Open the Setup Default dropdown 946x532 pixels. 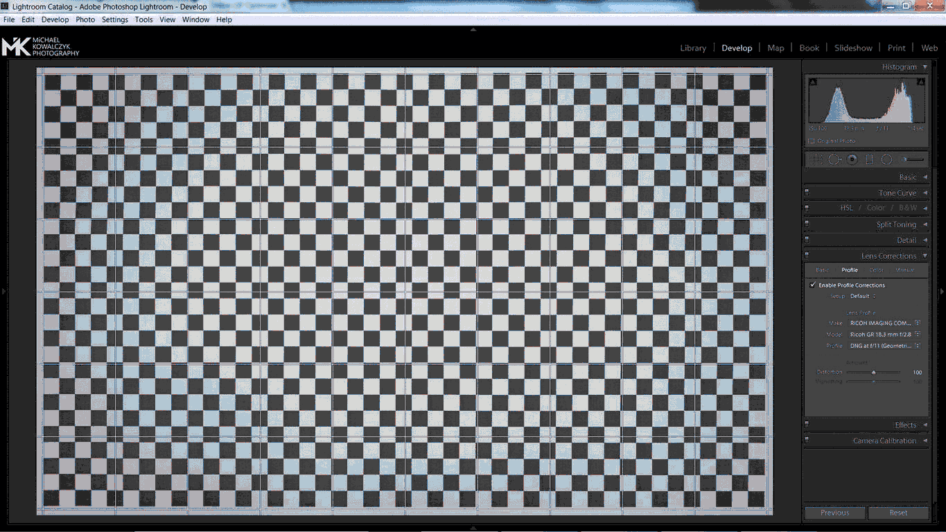click(x=863, y=296)
